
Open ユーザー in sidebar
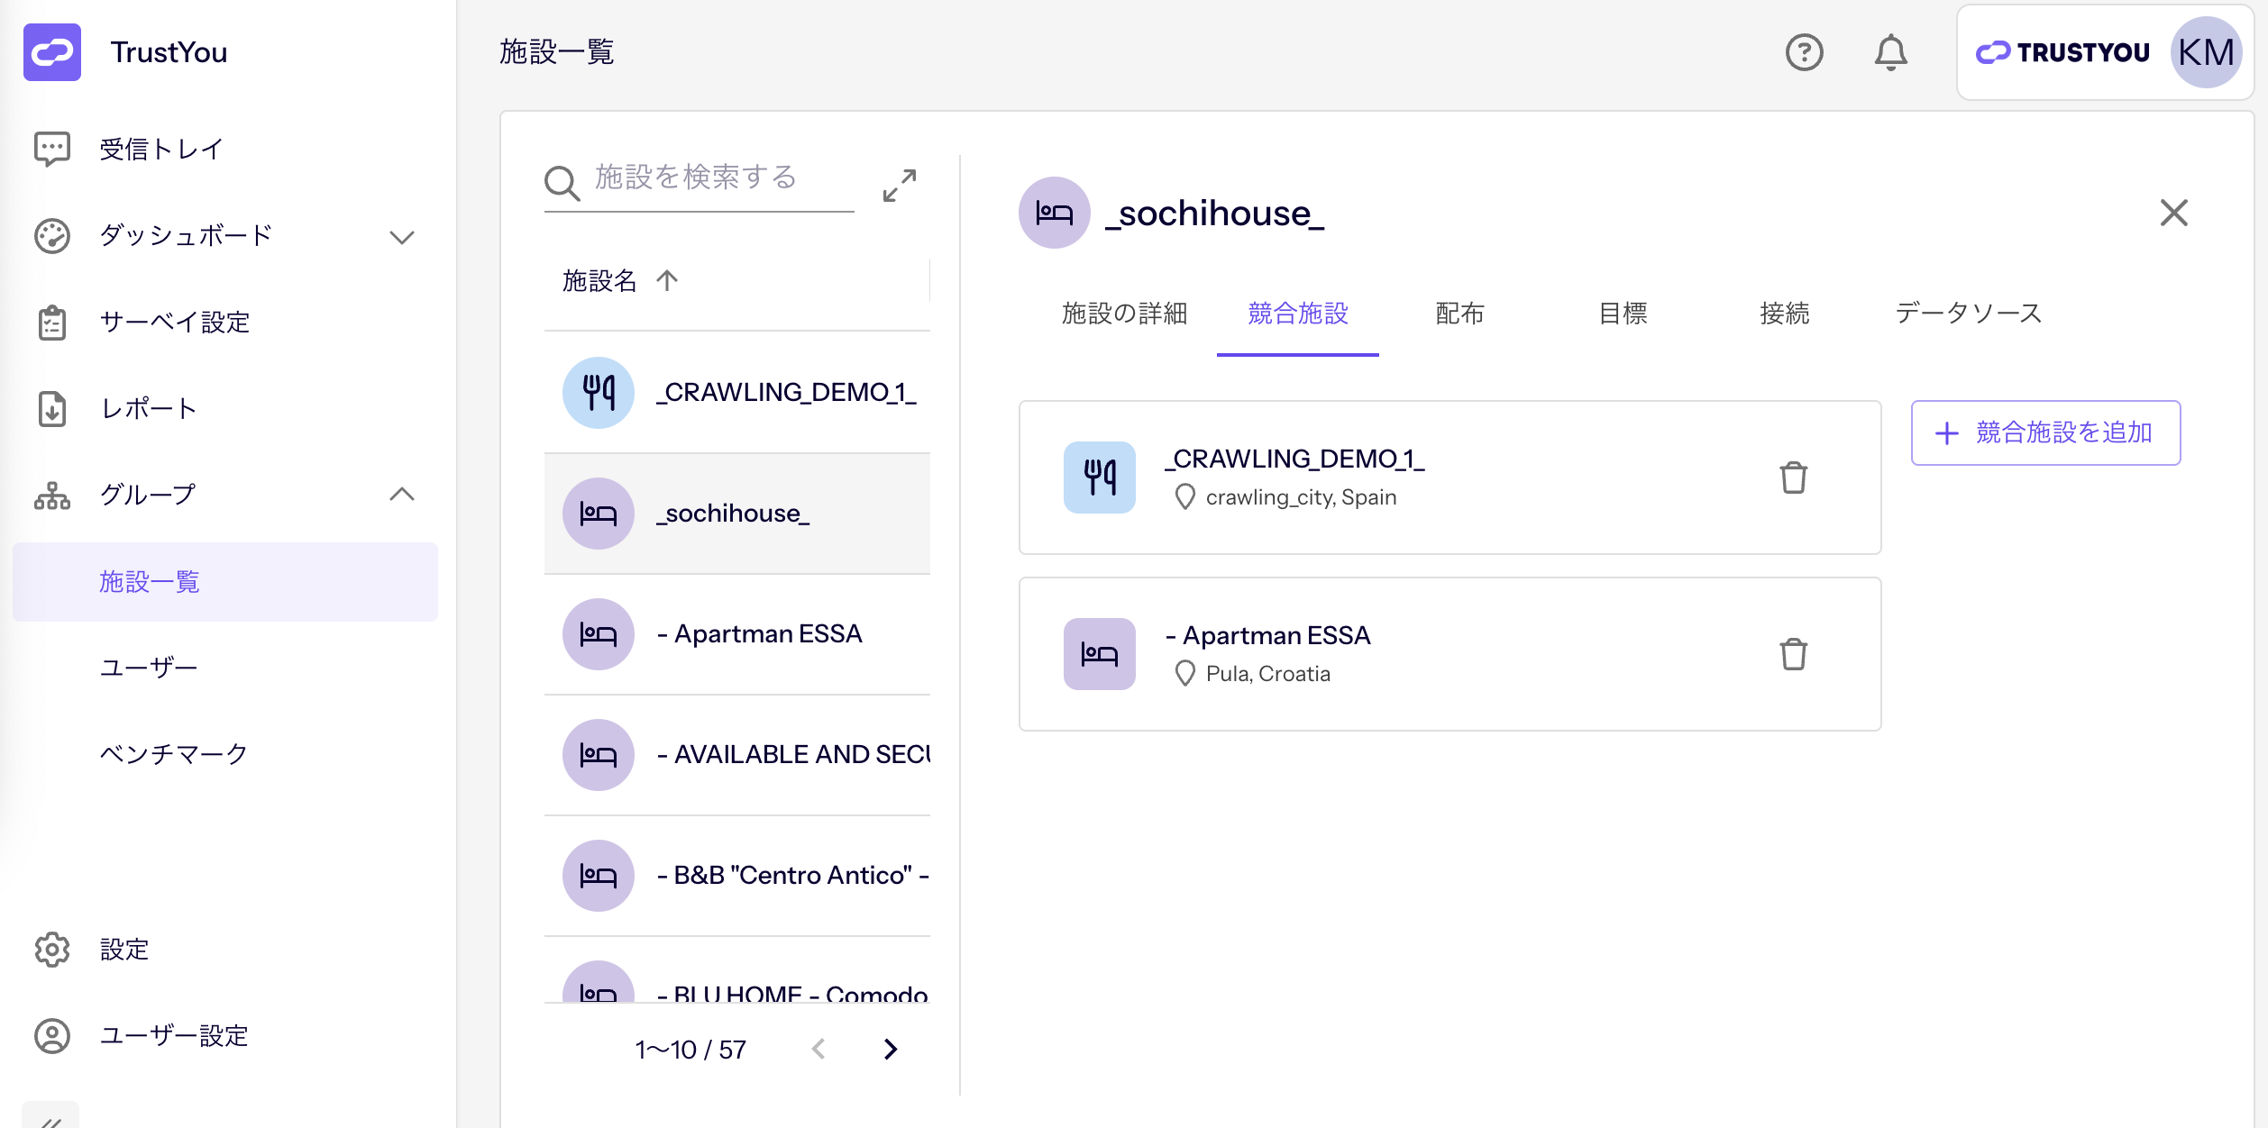click(149, 669)
